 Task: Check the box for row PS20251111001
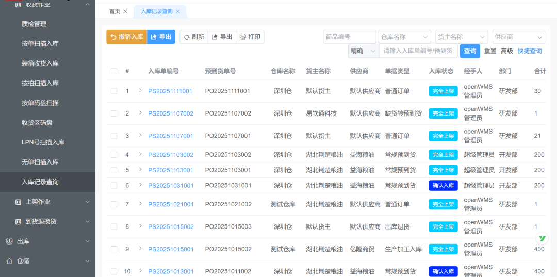coord(114,91)
